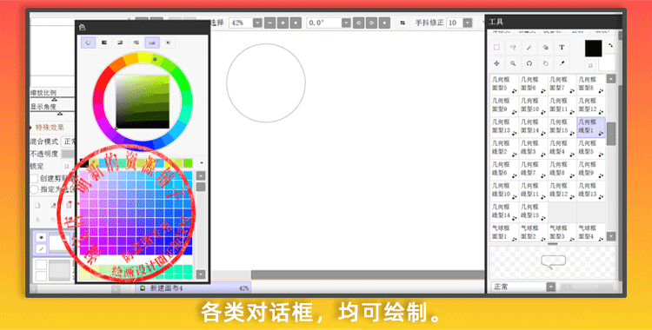
Task: Switch to the 新建画布4 canvas tab
Action: pyautogui.click(x=193, y=287)
